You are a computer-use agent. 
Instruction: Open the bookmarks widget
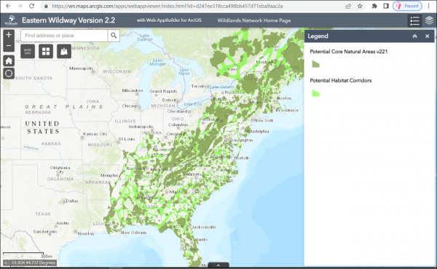click(x=64, y=51)
